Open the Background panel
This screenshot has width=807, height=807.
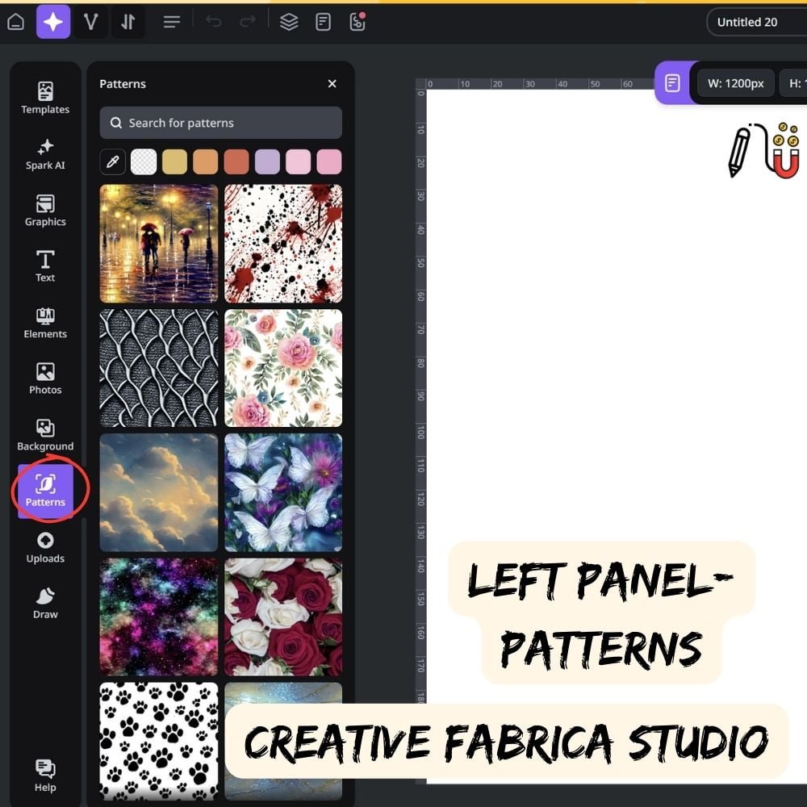44,436
